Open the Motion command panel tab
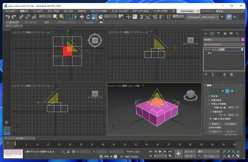This screenshot has height=162, width=248. pyautogui.click(x=224, y=34)
